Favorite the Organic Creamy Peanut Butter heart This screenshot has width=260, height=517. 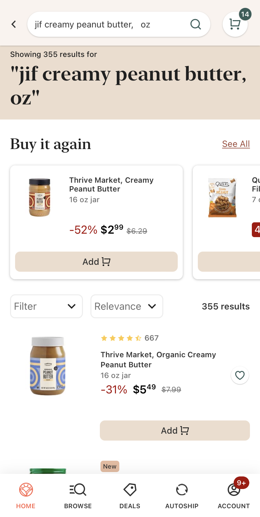tap(240, 375)
